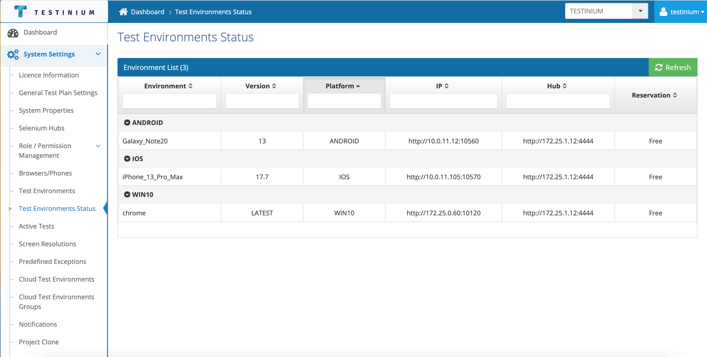The width and height of the screenshot is (707, 357).
Task: Sort by Reservation column sort icon
Action: pyautogui.click(x=675, y=95)
